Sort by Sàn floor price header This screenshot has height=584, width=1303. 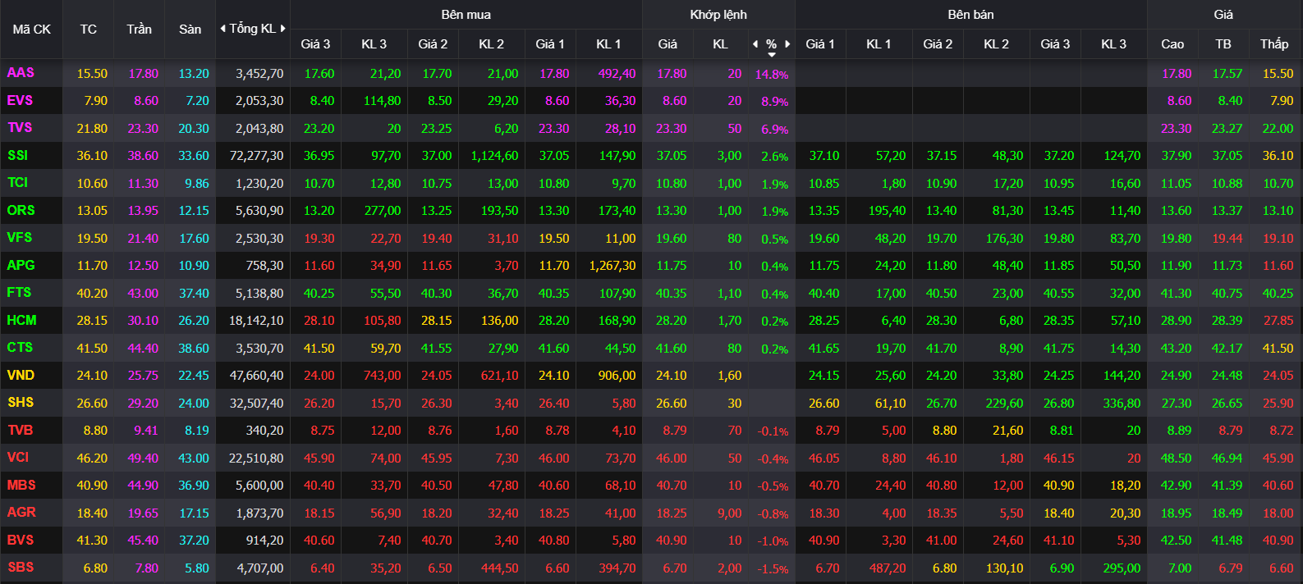coord(190,30)
